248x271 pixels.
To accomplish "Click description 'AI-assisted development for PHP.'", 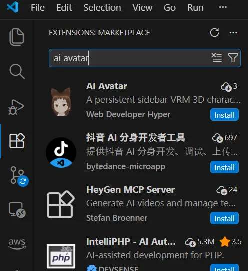I will coord(155,255).
